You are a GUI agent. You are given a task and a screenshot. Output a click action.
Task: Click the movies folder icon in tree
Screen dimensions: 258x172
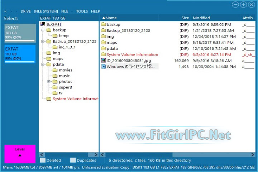(x=55, y=70)
